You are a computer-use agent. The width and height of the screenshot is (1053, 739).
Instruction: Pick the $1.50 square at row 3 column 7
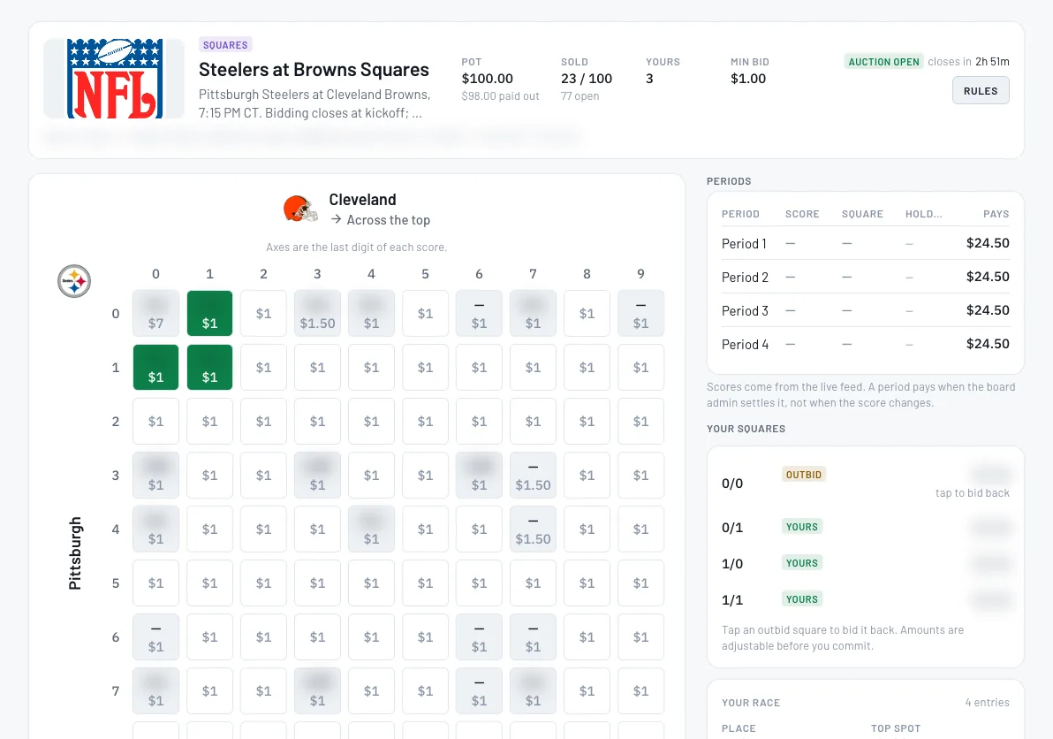click(534, 475)
